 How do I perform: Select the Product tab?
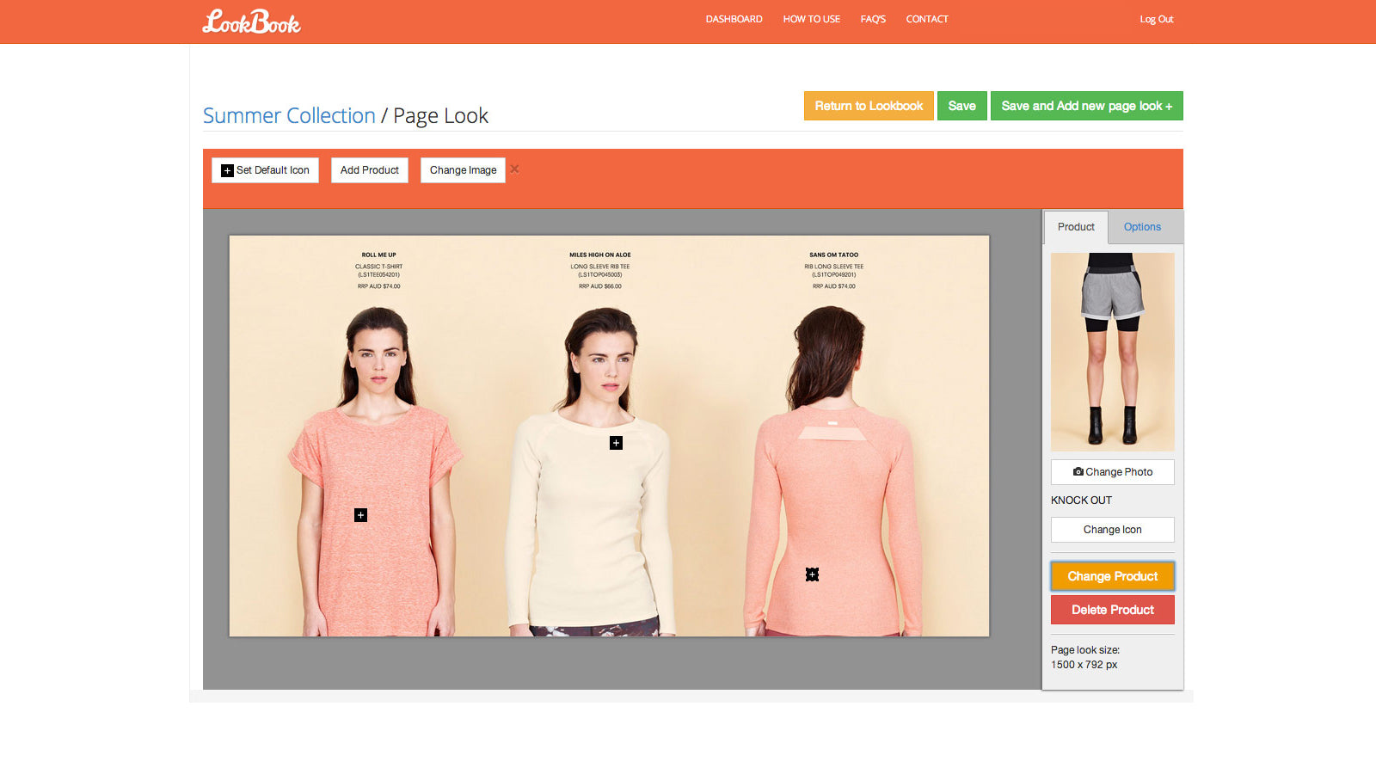(1075, 227)
